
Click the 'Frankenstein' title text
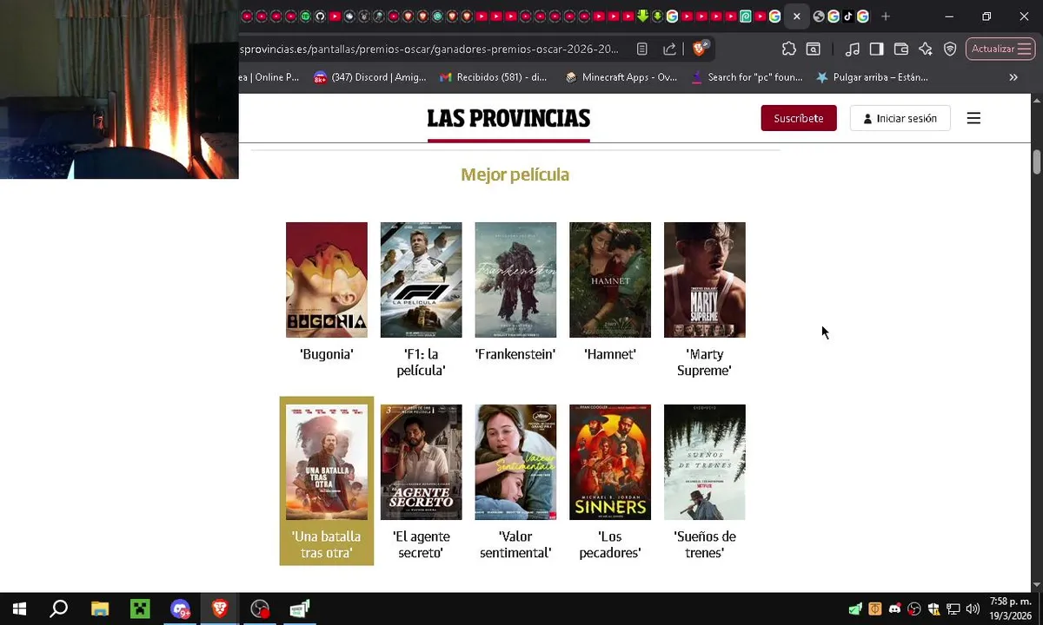(515, 354)
